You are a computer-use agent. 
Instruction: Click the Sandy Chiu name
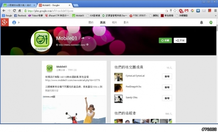pos(131,97)
